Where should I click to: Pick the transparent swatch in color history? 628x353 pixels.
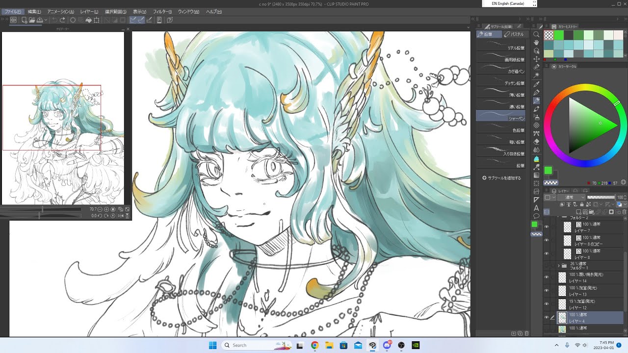pyautogui.click(x=549, y=35)
